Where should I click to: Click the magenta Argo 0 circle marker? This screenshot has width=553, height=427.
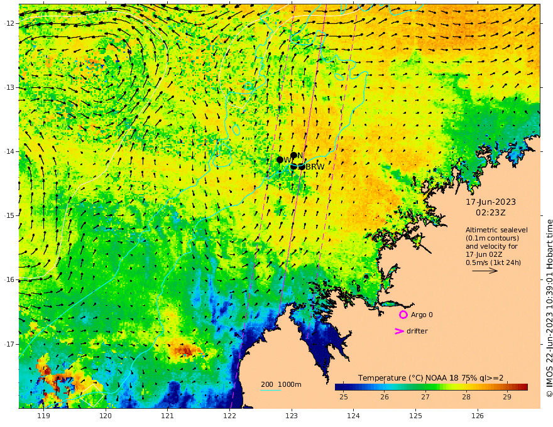click(x=403, y=315)
